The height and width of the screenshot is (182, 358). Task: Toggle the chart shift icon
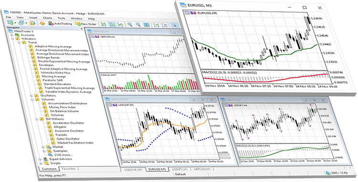pos(164,25)
